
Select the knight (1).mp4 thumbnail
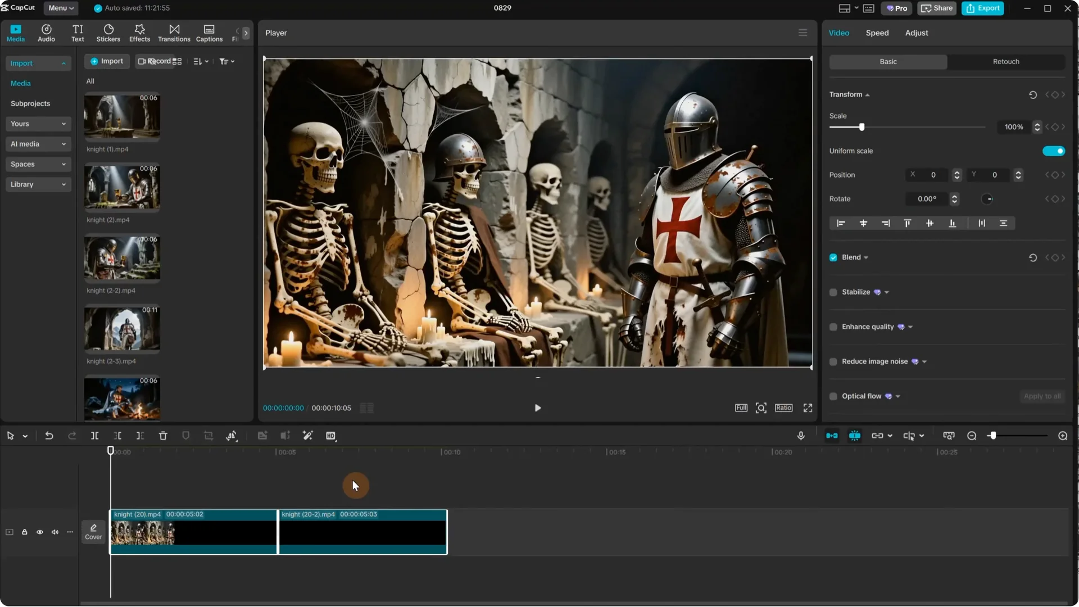coord(121,116)
